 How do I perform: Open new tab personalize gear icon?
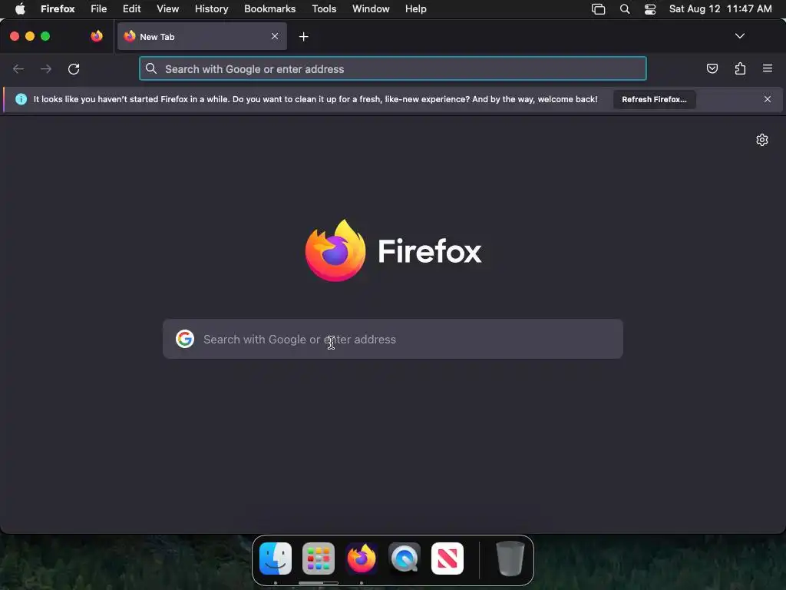[762, 140]
